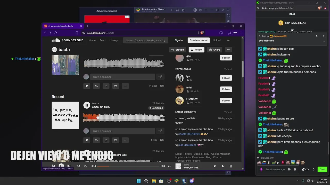Send comment on 'amen, sin tilde.'
330x185 pixels.
(160, 131)
